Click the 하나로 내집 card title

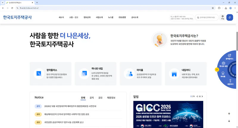point(97,68)
